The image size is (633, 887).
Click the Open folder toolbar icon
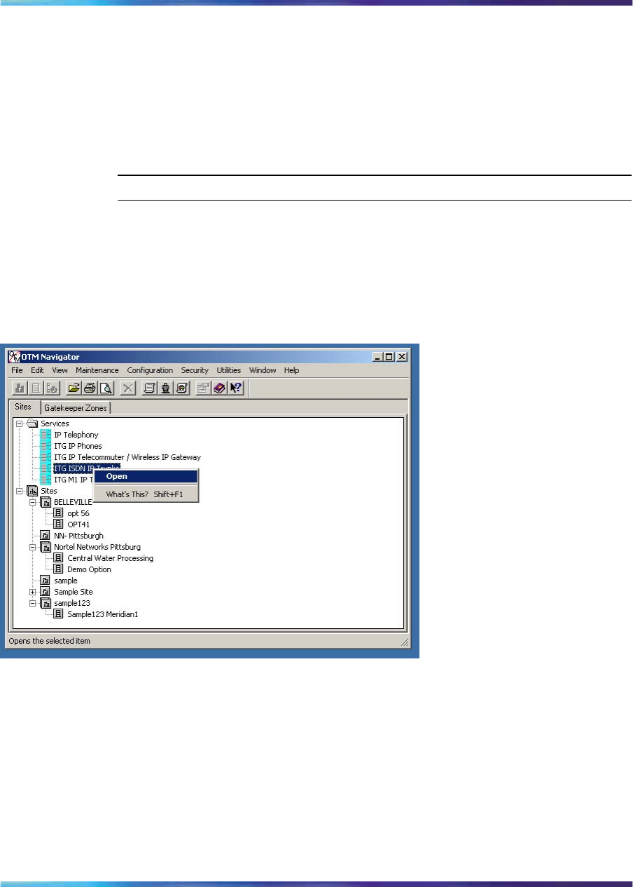coord(73,388)
